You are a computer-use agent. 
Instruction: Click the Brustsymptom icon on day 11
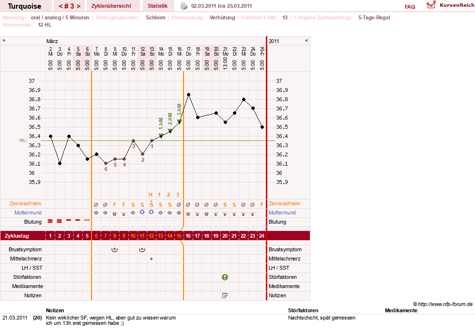(142, 250)
